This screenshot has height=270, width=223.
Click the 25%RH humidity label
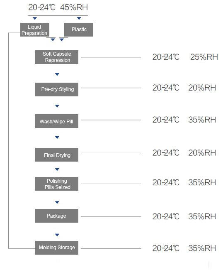204,57
